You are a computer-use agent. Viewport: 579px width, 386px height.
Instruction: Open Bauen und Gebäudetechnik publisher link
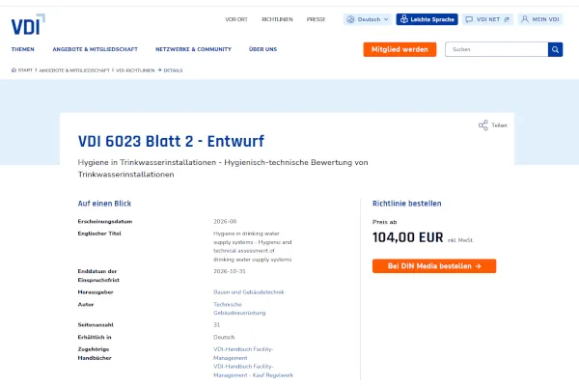pyautogui.click(x=249, y=292)
